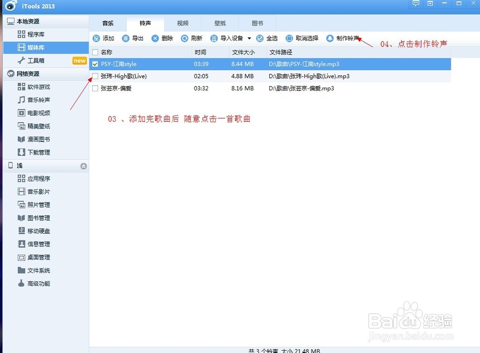Open the 导入设备 dropdown arrow
Viewport: 480px width, 353px height.
pyautogui.click(x=250, y=38)
